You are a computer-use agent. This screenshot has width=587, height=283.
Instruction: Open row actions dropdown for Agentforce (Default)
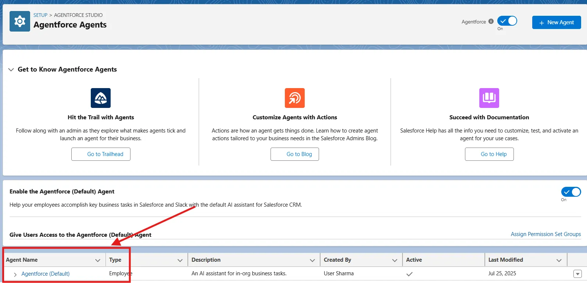pyautogui.click(x=577, y=274)
